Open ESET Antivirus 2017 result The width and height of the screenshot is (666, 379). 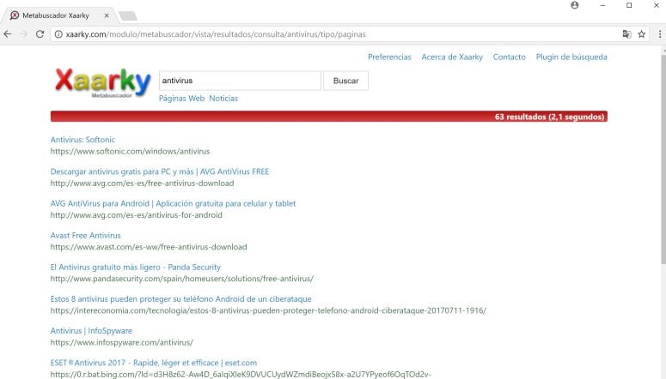pyautogui.click(x=154, y=363)
